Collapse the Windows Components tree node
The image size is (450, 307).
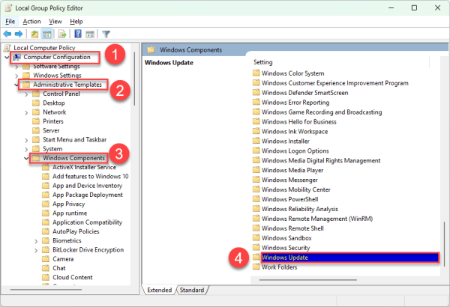[x=26, y=158]
